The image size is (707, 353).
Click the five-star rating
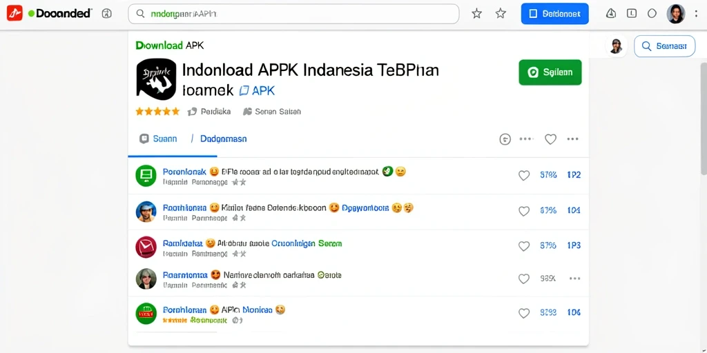[157, 111]
